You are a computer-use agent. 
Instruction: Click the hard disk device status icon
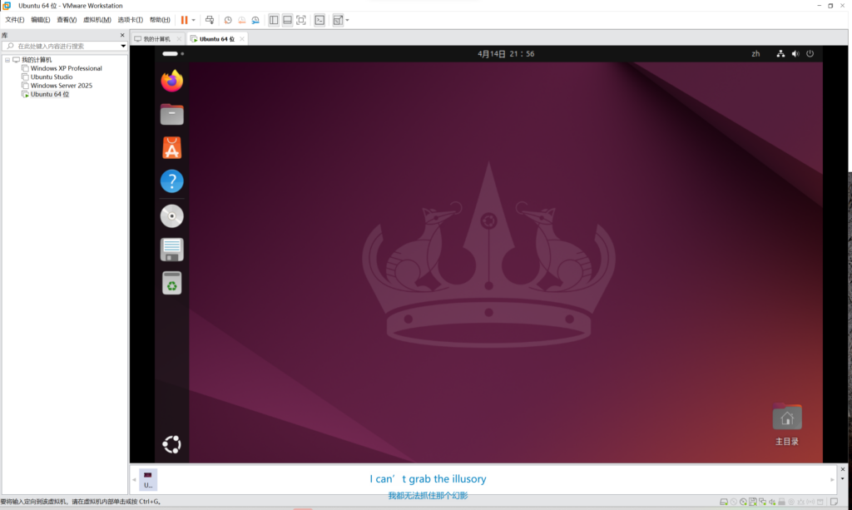(x=724, y=502)
